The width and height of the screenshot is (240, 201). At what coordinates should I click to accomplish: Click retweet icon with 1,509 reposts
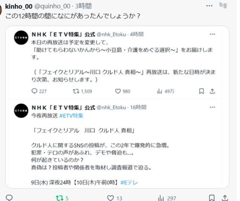click(76, 91)
